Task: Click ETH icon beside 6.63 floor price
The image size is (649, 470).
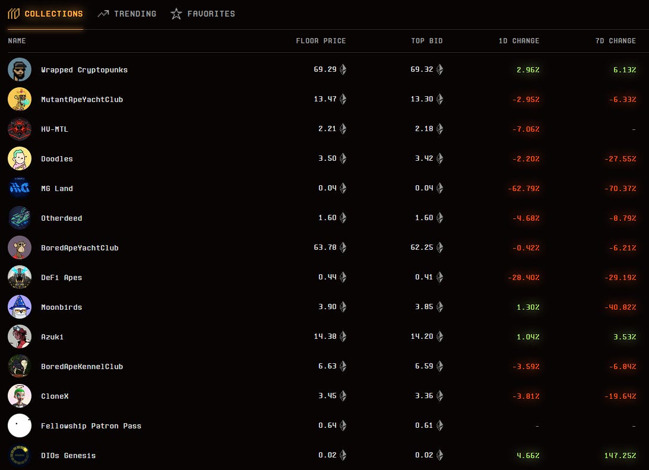Action: [343, 366]
